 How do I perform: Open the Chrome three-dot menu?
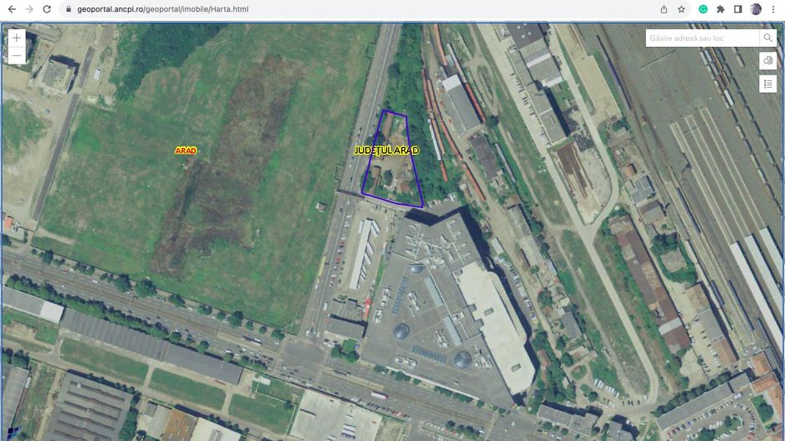(773, 9)
